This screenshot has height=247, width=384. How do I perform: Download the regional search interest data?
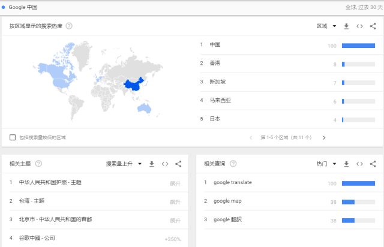tap(346, 26)
